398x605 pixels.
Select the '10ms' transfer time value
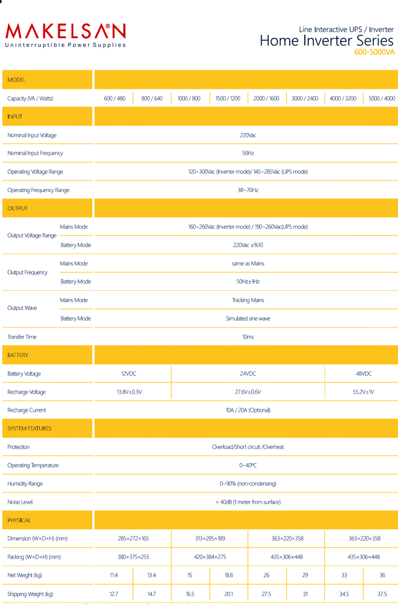point(248,337)
